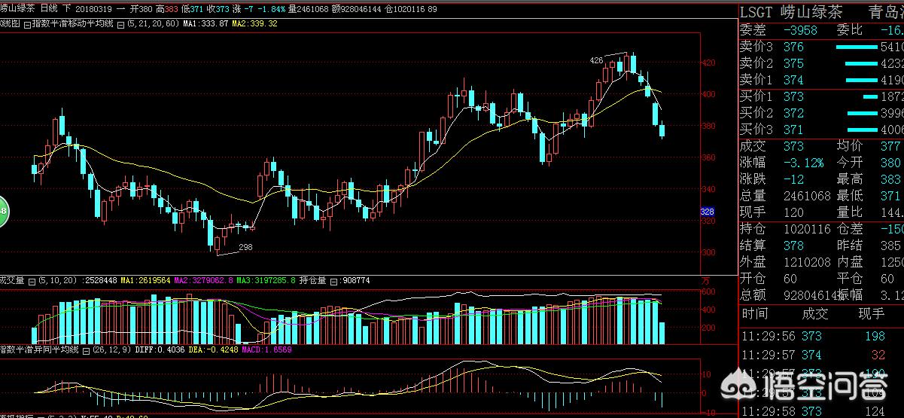Select the magenta MA2:3279062.8 value
Viewport: 904px width, 418px height.
203,280
